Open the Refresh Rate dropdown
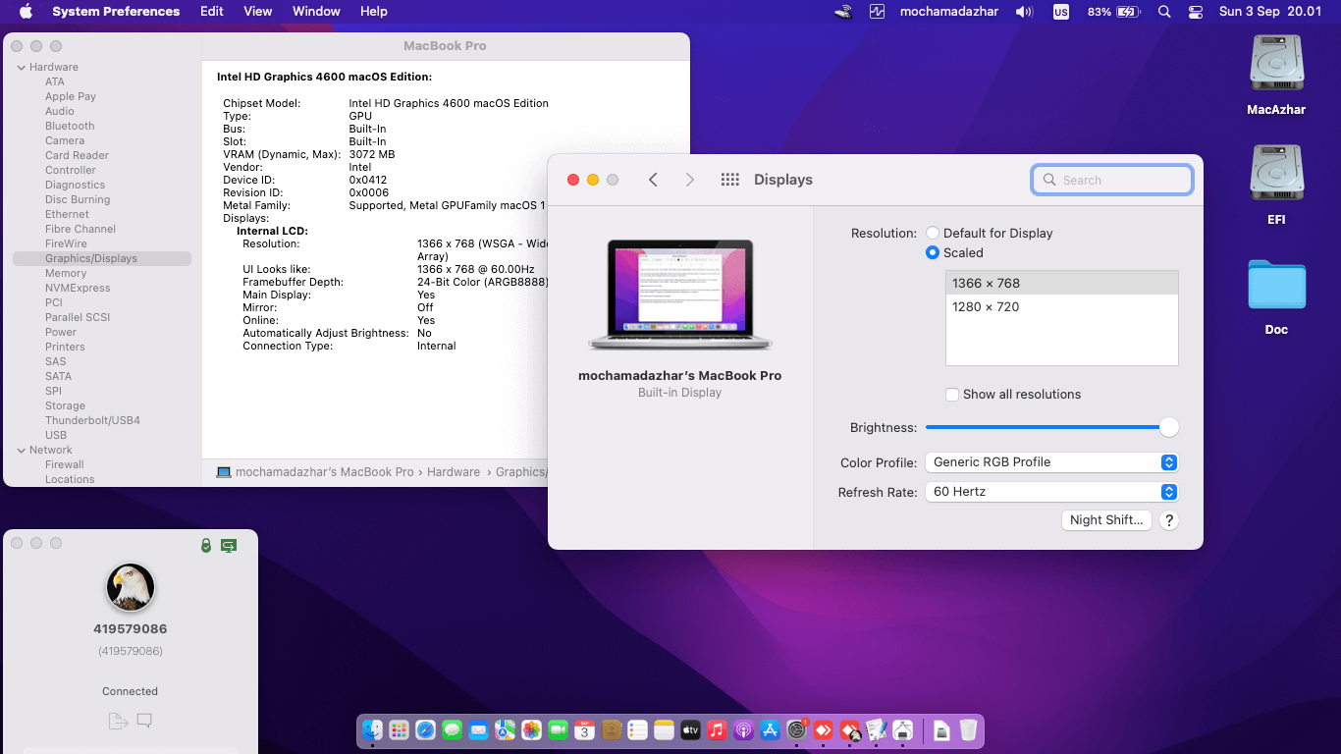The width and height of the screenshot is (1341, 754). [x=1051, y=492]
